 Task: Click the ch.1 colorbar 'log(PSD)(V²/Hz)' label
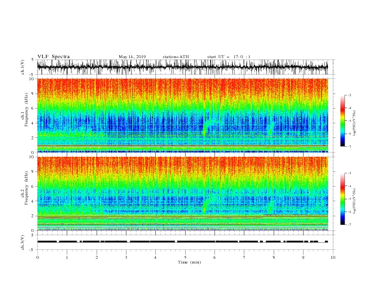[355, 123]
